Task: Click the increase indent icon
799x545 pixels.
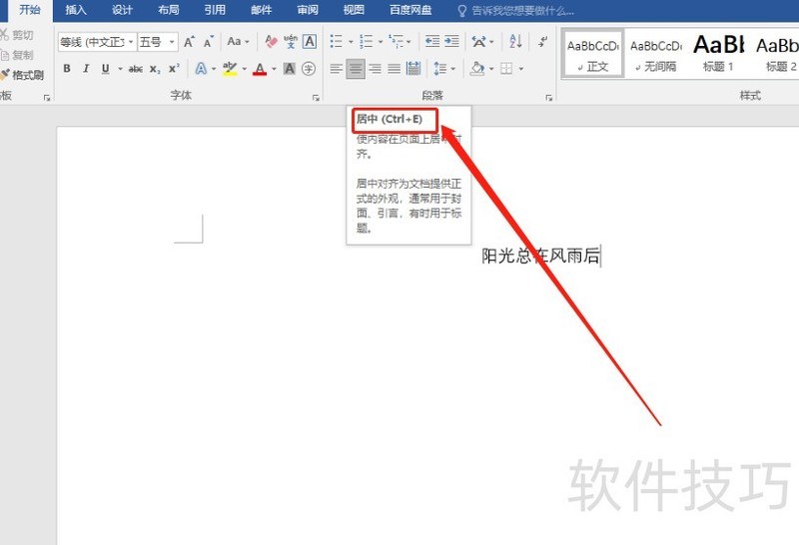Action: pyautogui.click(x=451, y=41)
